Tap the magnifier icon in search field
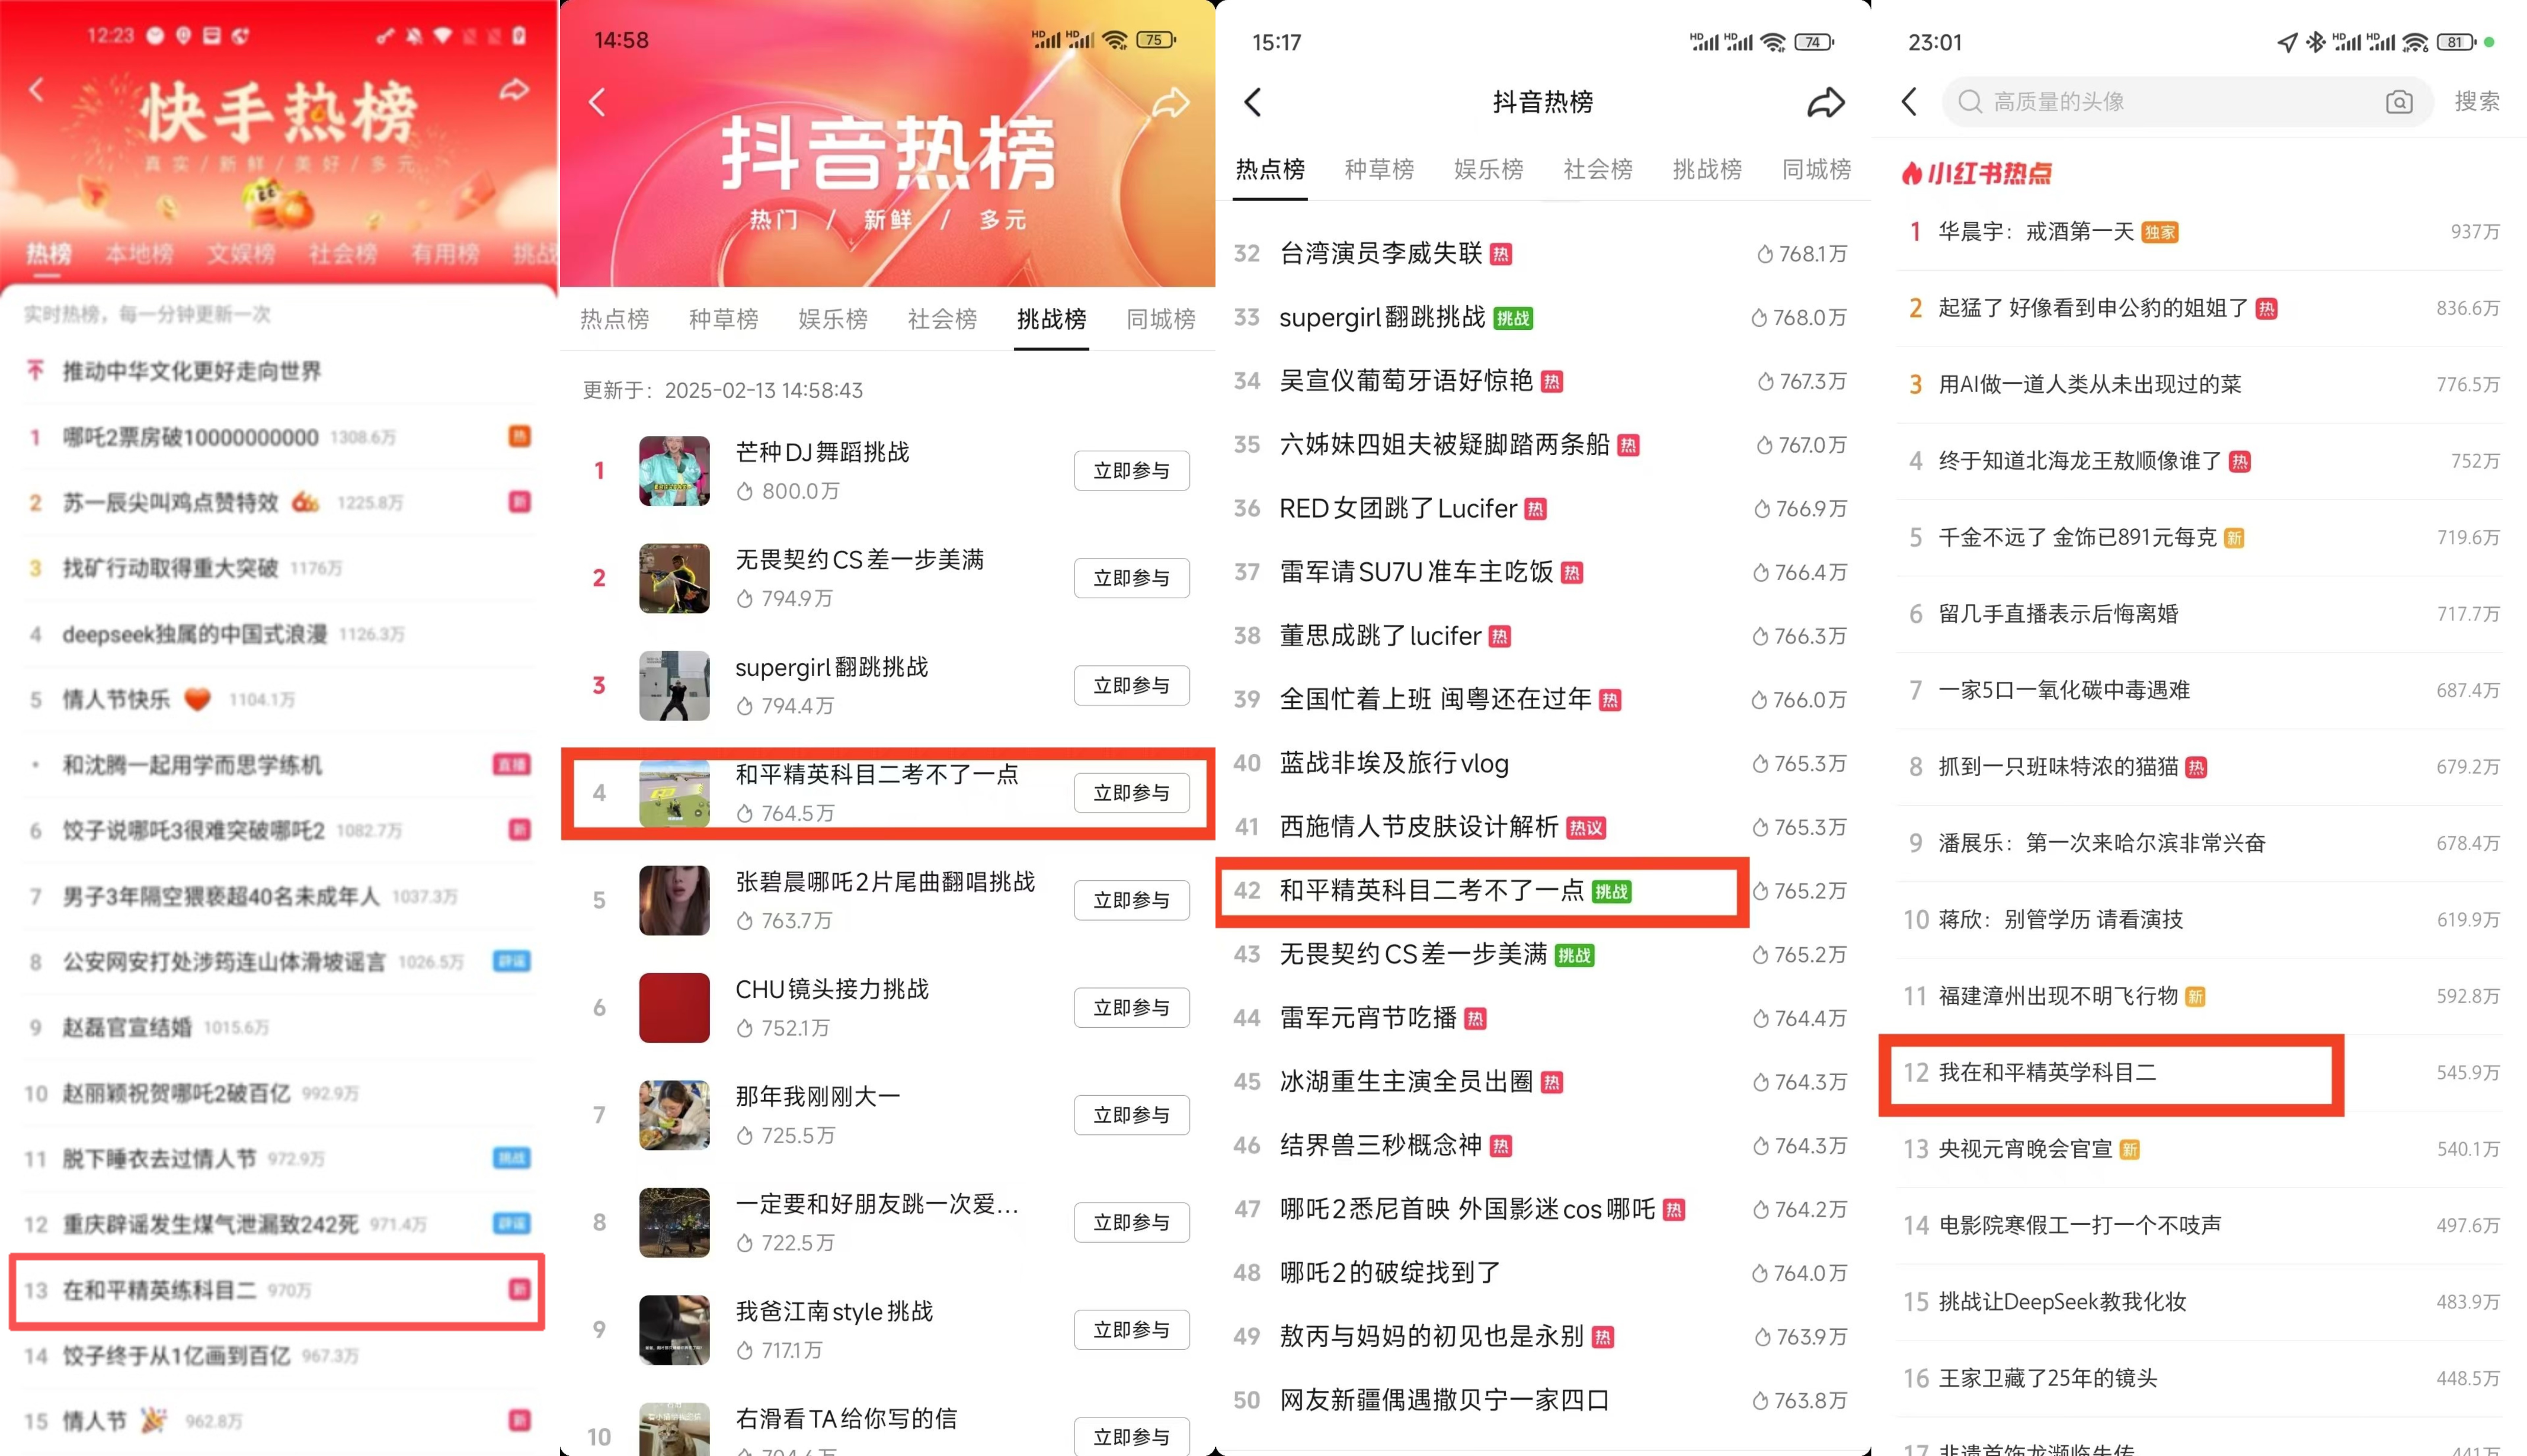Screen dimensions: 2527x1456 pyautogui.click(x=1970, y=102)
